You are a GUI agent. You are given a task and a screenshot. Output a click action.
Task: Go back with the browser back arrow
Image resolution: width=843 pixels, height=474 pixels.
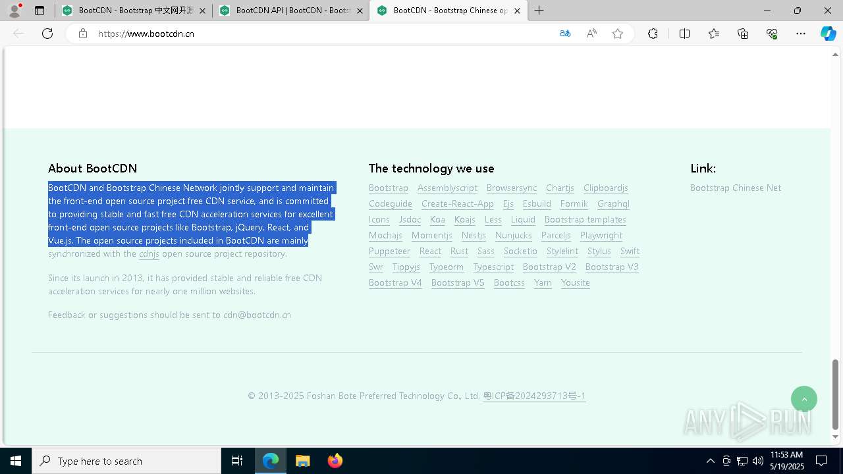click(18, 34)
